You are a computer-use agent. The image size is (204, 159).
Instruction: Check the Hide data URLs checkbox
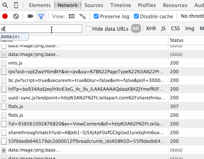88,29
